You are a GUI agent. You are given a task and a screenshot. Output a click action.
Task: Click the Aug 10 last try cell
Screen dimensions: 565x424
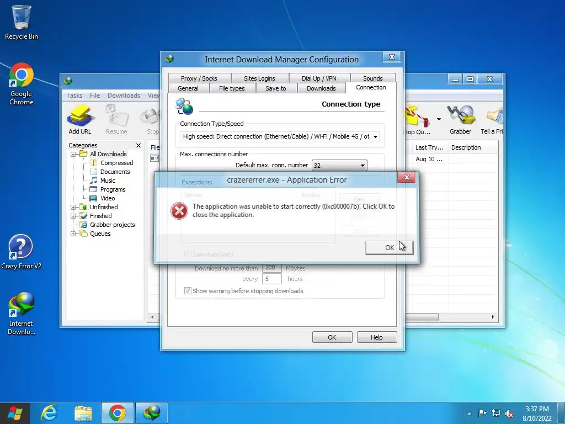click(x=429, y=159)
